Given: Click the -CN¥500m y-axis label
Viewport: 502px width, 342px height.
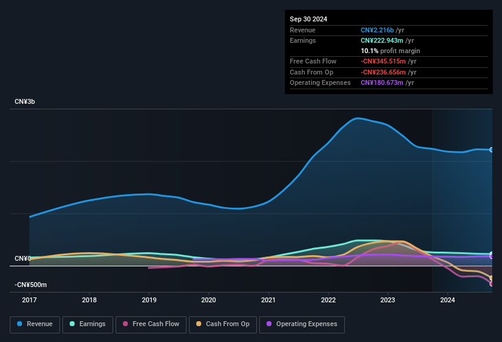Looking at the screenshot, I should pyautogui.click(x=31, y=285).
